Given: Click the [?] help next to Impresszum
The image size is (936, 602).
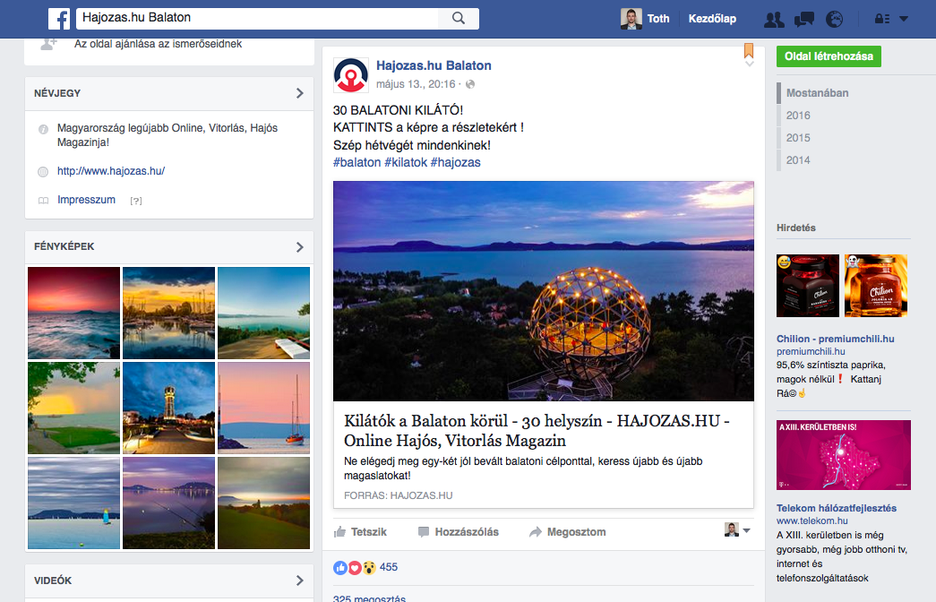Looking at the screenshot, I should click(136, 201).
